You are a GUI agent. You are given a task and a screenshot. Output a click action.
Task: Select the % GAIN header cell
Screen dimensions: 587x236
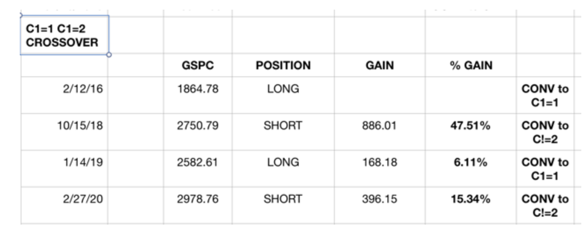(470, 66)
